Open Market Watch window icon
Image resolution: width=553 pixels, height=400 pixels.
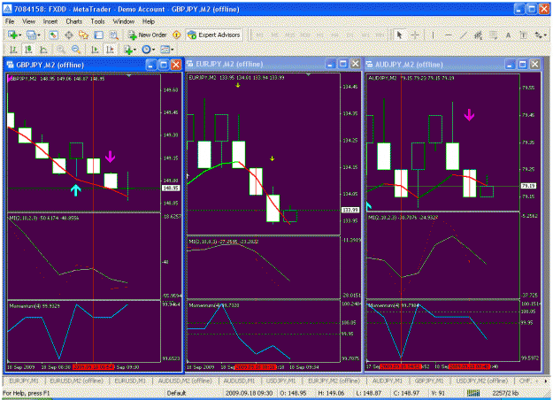pos(53,35)
